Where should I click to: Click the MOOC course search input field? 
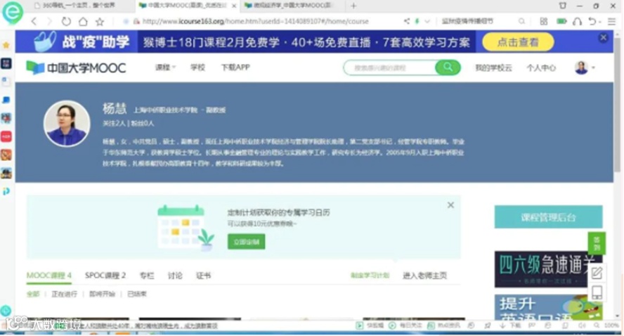389,67
